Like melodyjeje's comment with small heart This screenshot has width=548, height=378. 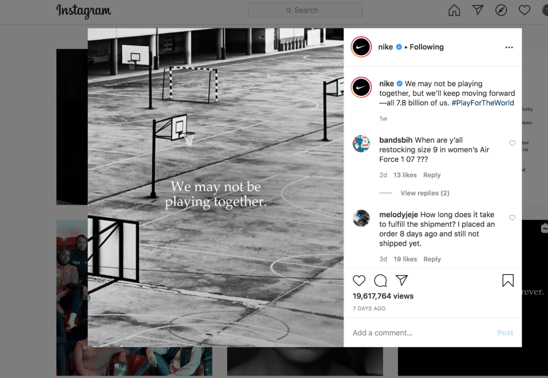(512, 218)
